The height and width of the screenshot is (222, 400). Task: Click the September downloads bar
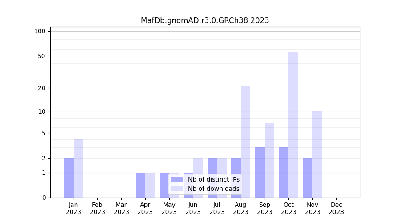269,160
